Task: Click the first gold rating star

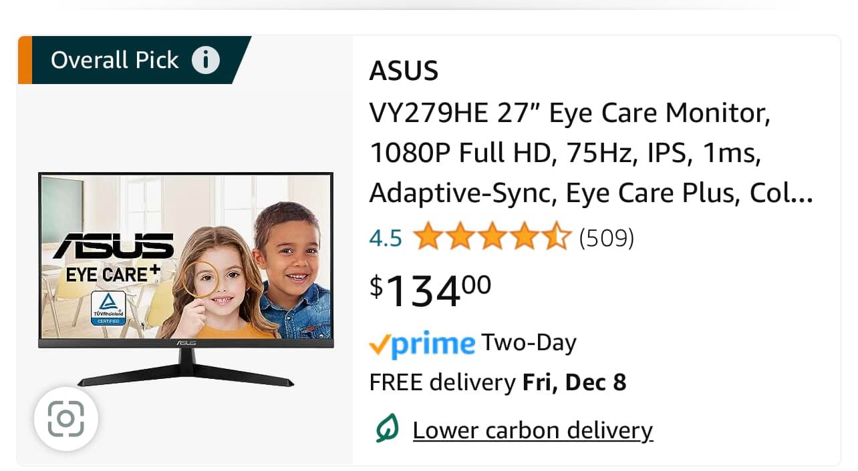Action: tap(428, 238)
